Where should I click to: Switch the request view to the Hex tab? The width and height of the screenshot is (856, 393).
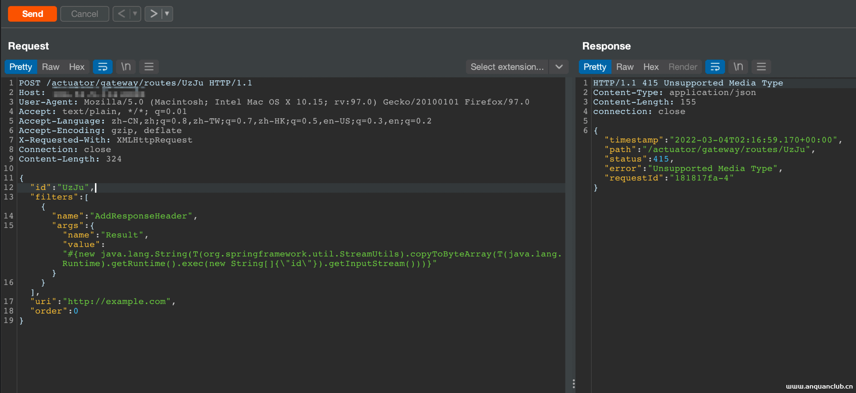[77, 67]
